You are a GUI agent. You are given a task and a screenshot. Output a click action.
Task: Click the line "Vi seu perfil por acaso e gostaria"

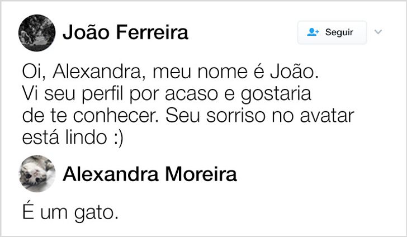click(167, 93)
